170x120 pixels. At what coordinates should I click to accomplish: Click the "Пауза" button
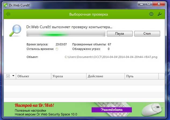pos(120,34)
